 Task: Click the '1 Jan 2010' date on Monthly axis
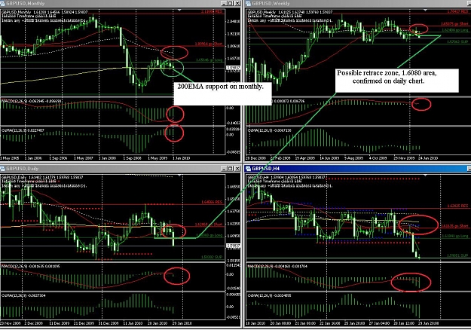(x=181, y=158)
